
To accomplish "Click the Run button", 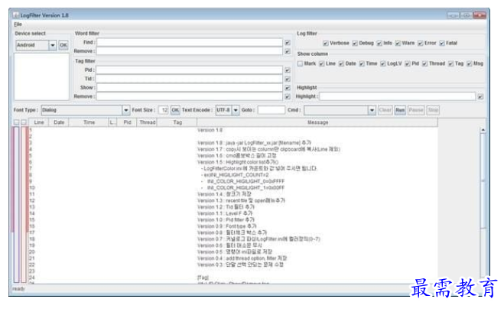I will (x=400, y=110).
